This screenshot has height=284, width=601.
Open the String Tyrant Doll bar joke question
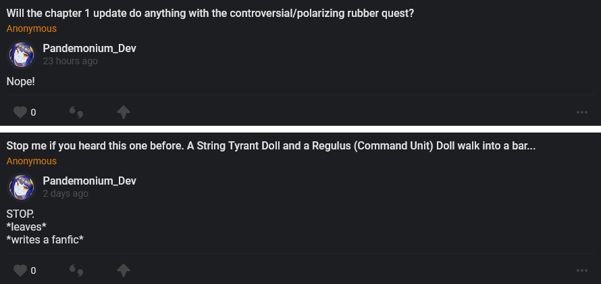click(x=271, y=147)
